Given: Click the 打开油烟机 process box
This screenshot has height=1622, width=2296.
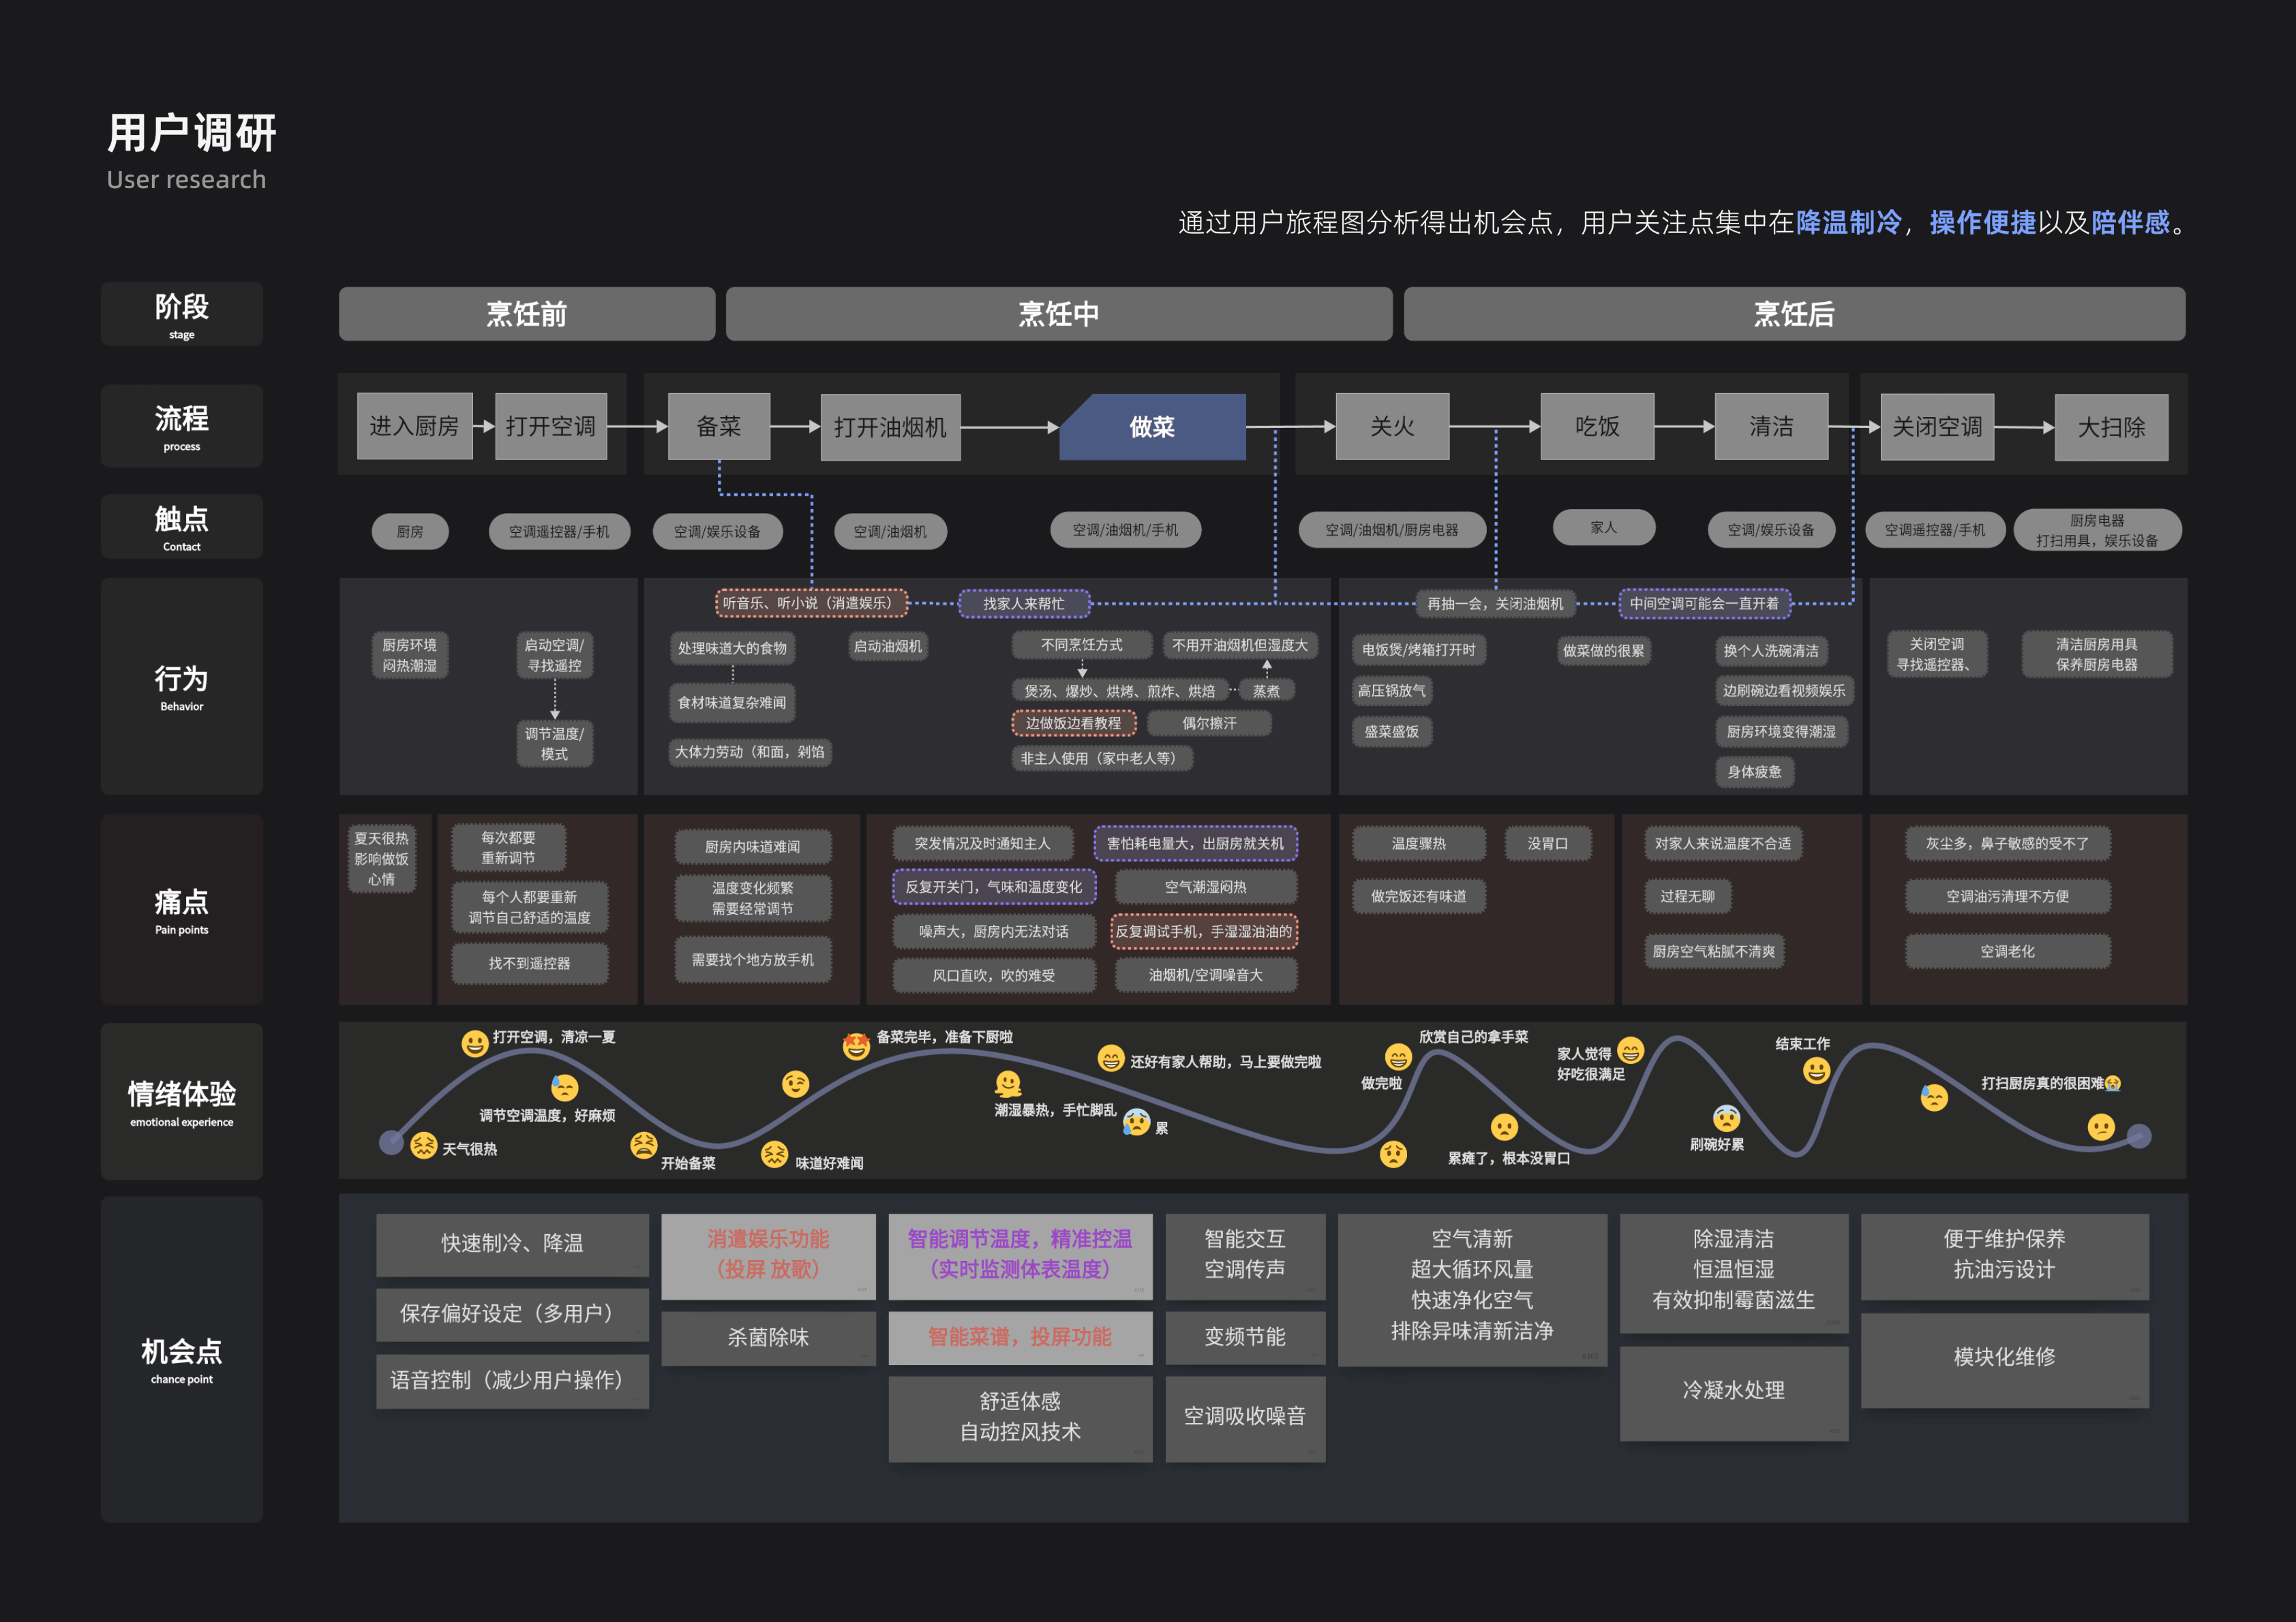Looking at the screenshot, I should [890, 427].
